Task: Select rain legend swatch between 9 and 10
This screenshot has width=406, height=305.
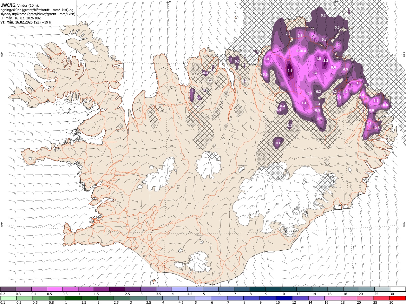Action: pyautogui.click(x=267, y=298)
